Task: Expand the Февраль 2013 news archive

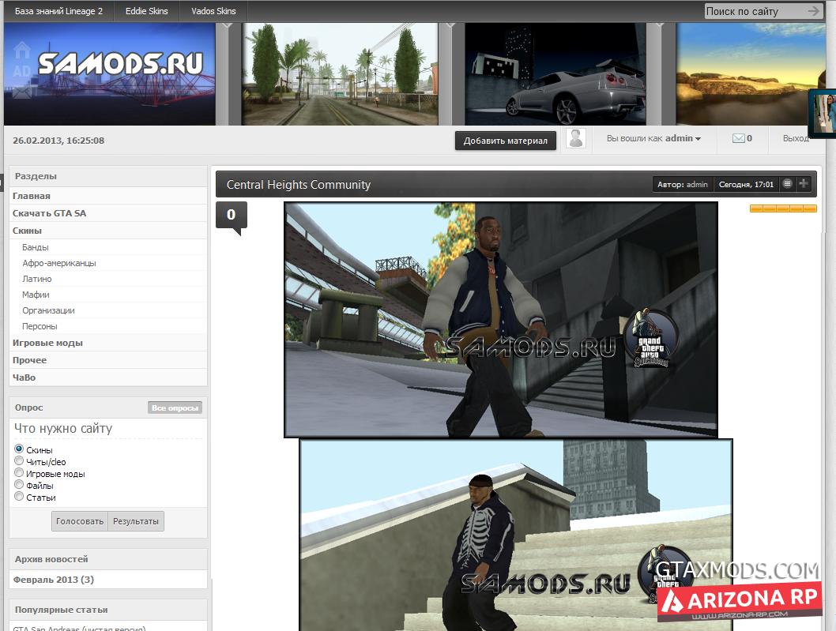Action: [x=53, y=580]
